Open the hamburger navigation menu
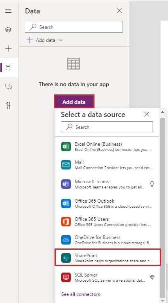 pyautogui.click(x=8, y=11)
